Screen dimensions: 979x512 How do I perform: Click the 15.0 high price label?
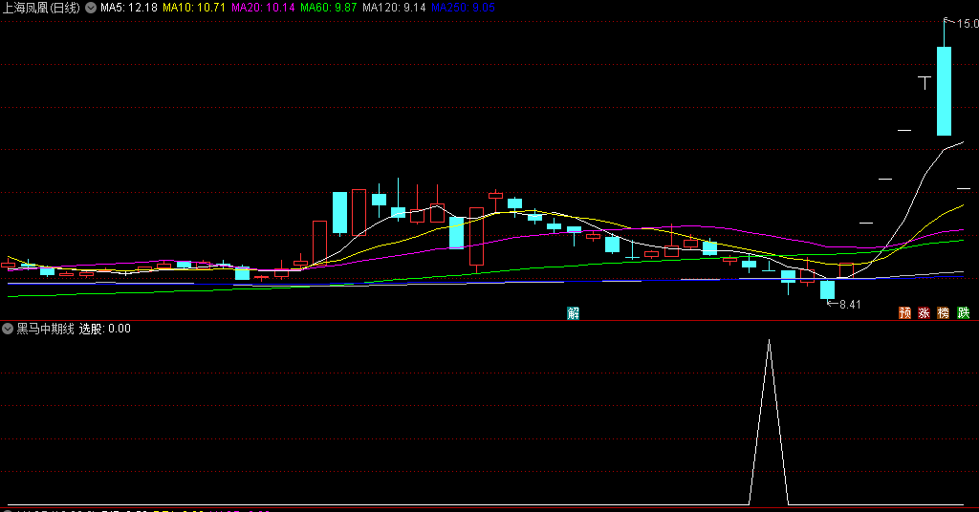click(x=968, y=24)
